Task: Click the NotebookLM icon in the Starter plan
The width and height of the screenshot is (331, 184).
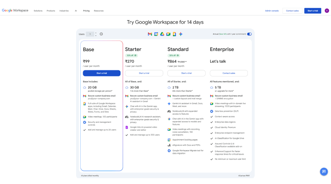Action: pyautogui.click(x=127, y=117)
